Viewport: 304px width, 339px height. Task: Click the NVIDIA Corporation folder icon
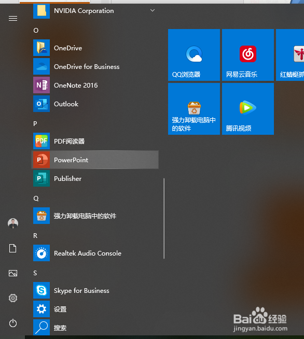(x=42, y=11)
